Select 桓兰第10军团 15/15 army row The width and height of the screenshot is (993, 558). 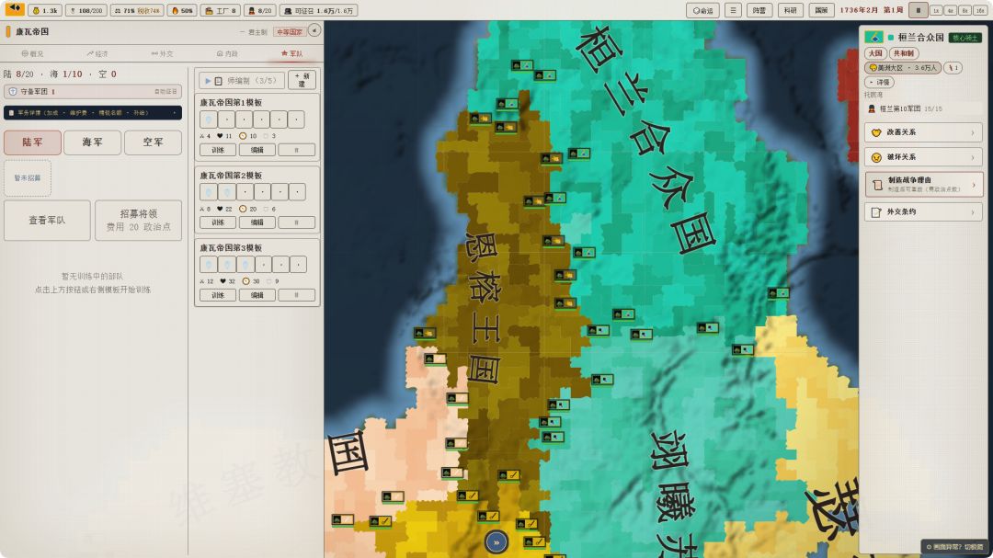[x=923, y=109]
